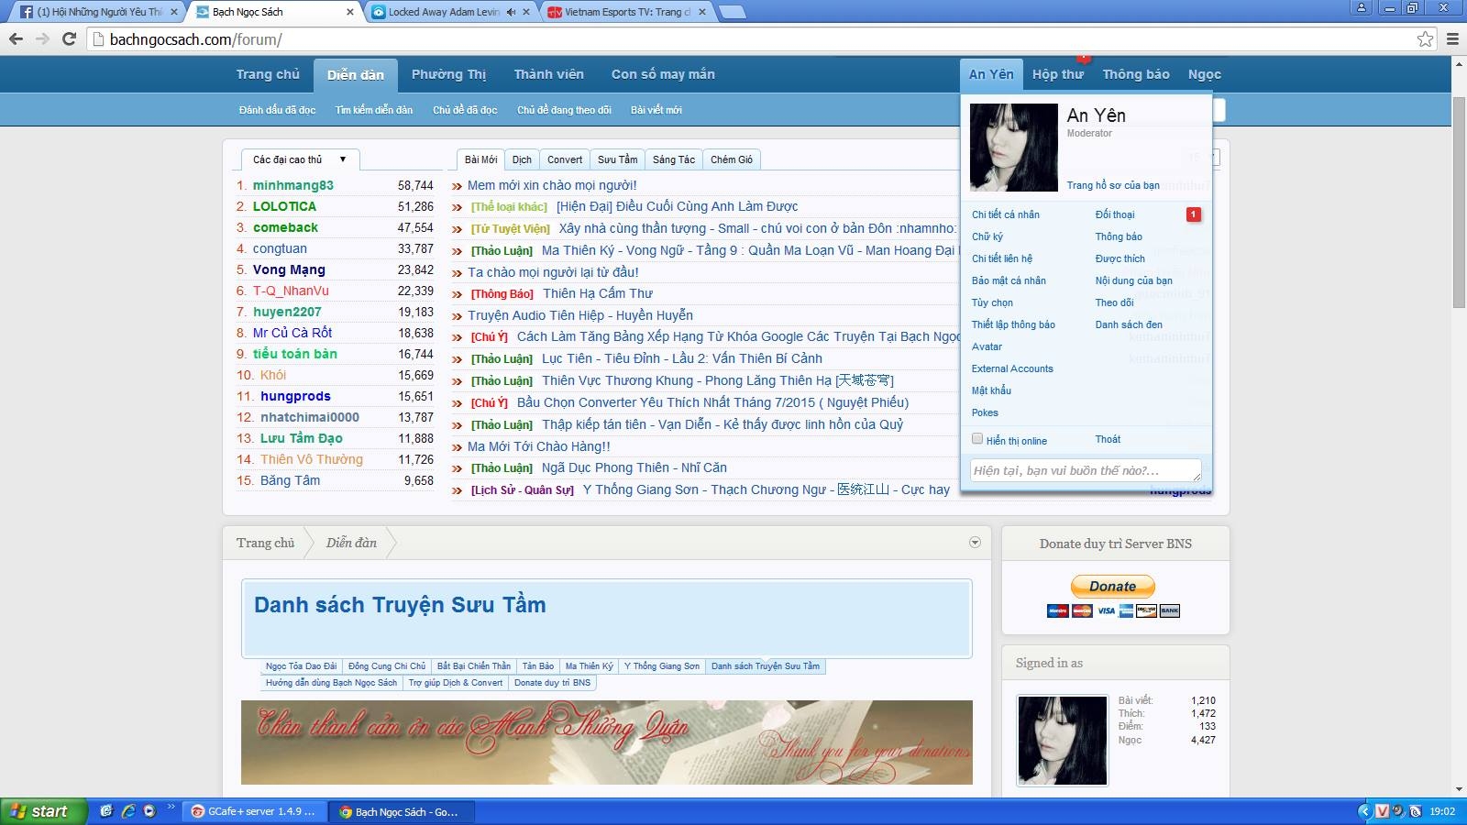Click the status message input field
The image size is (1467, 825).
click(x=1085, y=470)
